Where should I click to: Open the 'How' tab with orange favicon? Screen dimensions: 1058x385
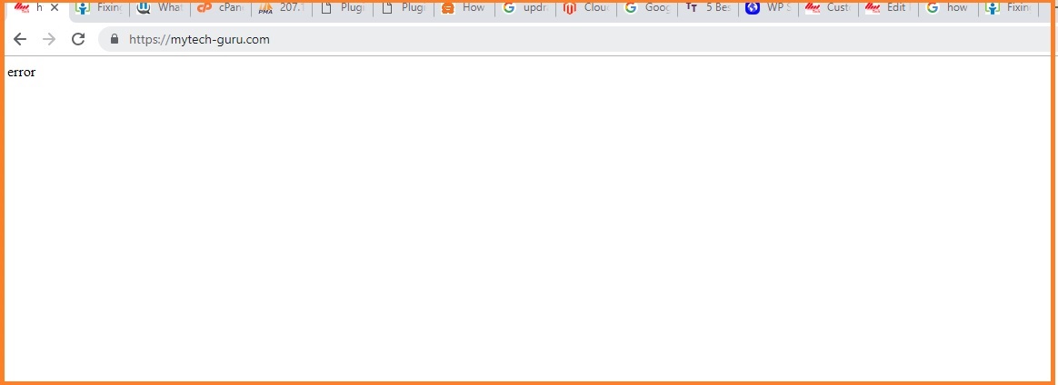464,8
